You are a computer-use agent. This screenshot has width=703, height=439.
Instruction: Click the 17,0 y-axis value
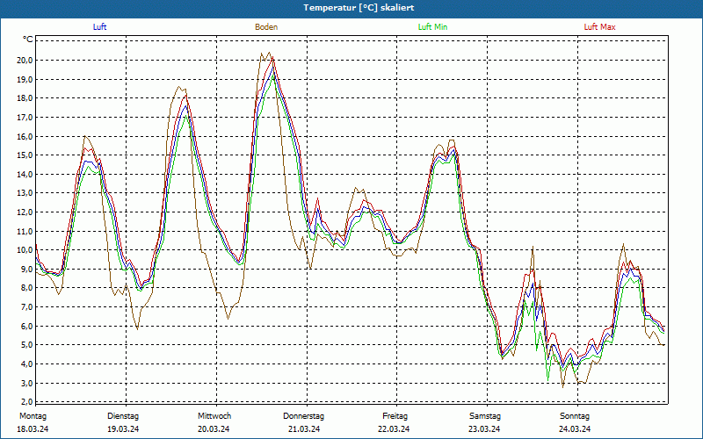pyautogui.click(x=25, y=118)
